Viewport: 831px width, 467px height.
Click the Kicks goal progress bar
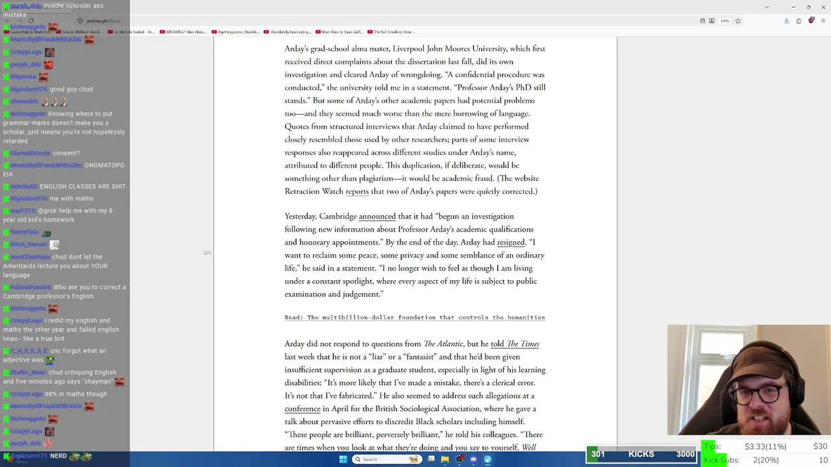(642, 454)
